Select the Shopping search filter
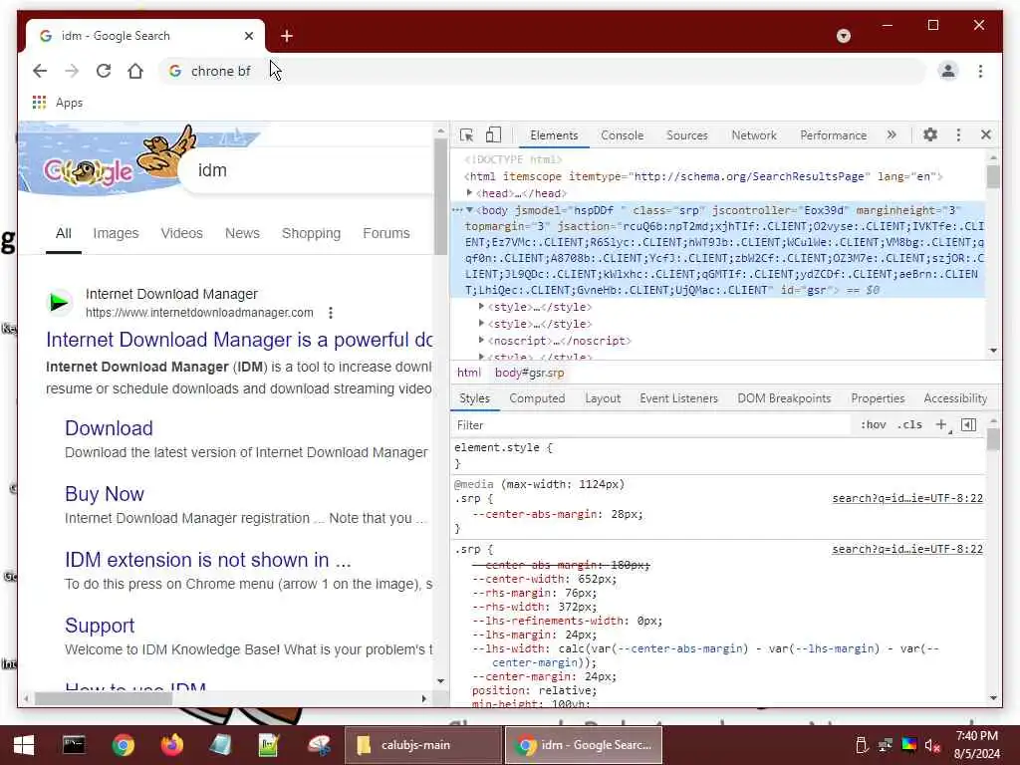Image resolution: width=1020 pixels, height=765 pixels. click(x=311, y=233)
